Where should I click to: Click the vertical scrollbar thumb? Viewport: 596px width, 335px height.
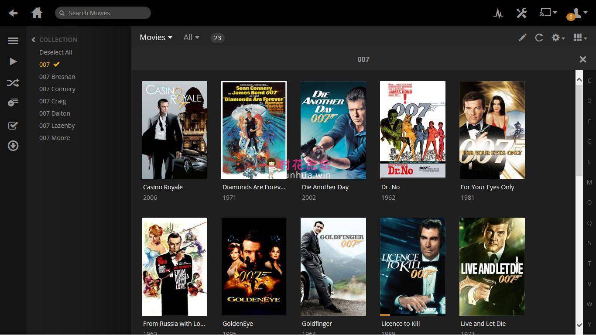click(x=579, y=131)
